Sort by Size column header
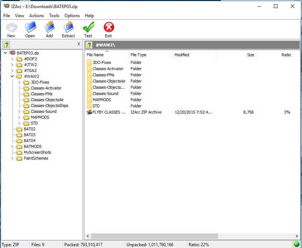 tap(236, 55)
